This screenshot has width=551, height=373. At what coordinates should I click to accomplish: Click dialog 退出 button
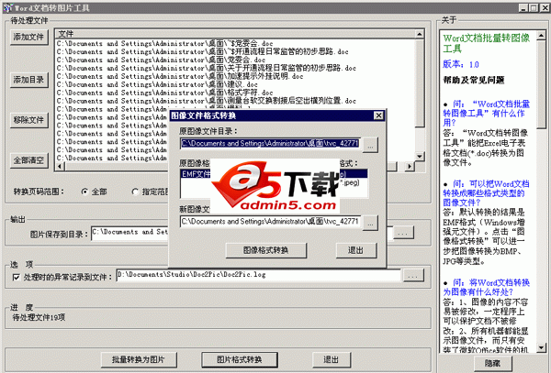356,250
